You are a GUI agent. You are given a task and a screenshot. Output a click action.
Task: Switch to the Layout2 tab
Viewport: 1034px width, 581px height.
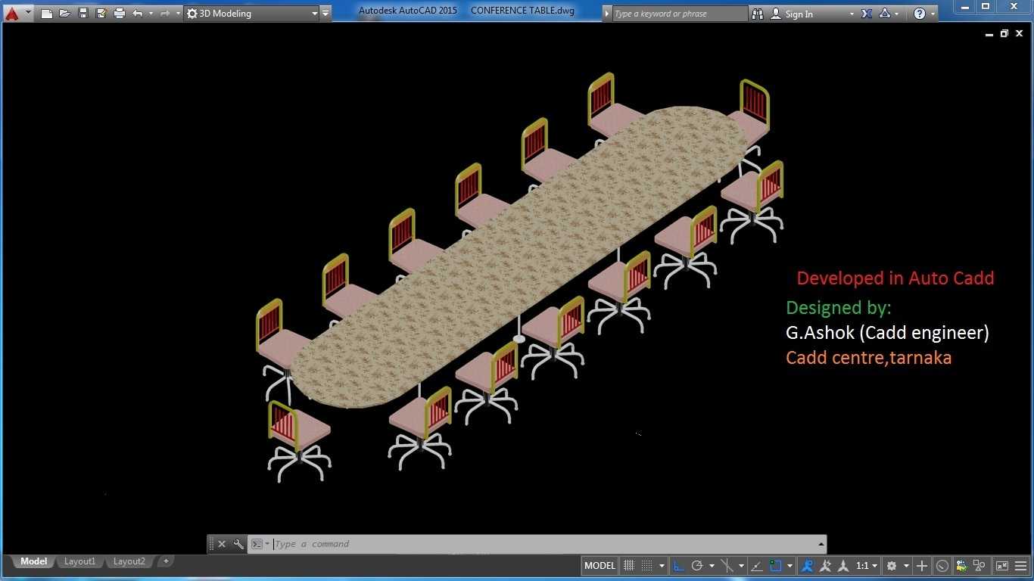129,561
